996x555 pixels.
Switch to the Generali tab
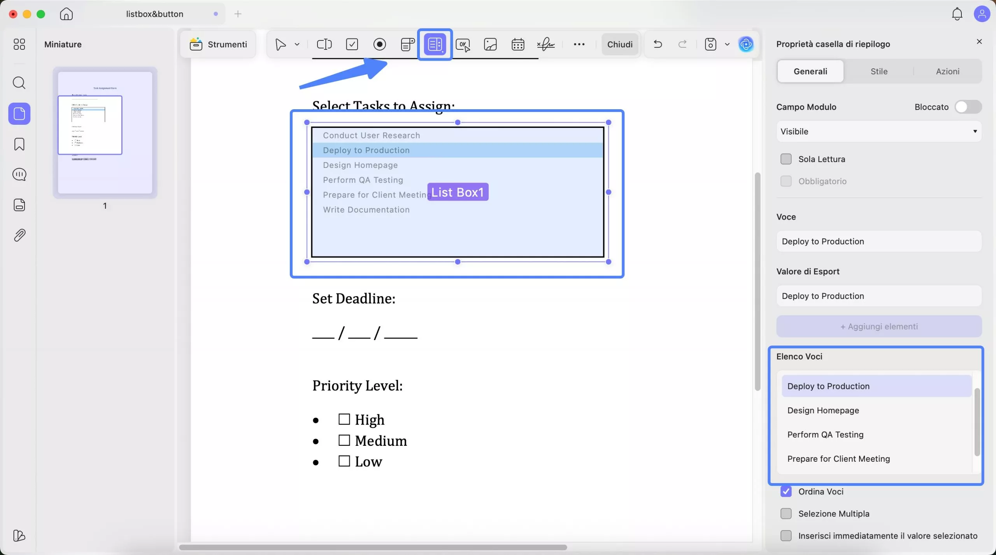810,71
